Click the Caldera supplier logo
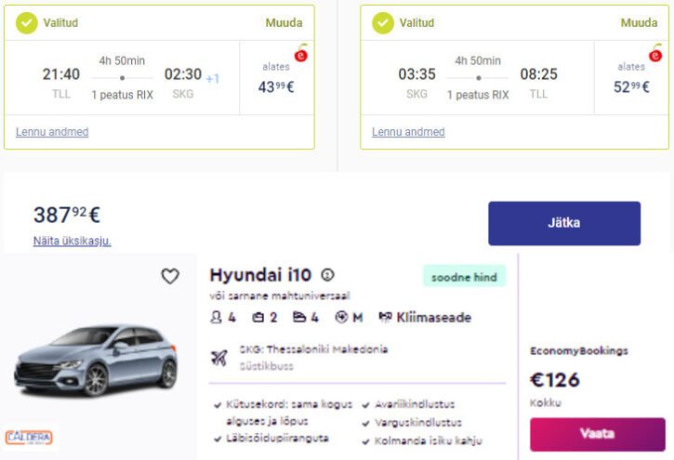 tap(29, 437)
